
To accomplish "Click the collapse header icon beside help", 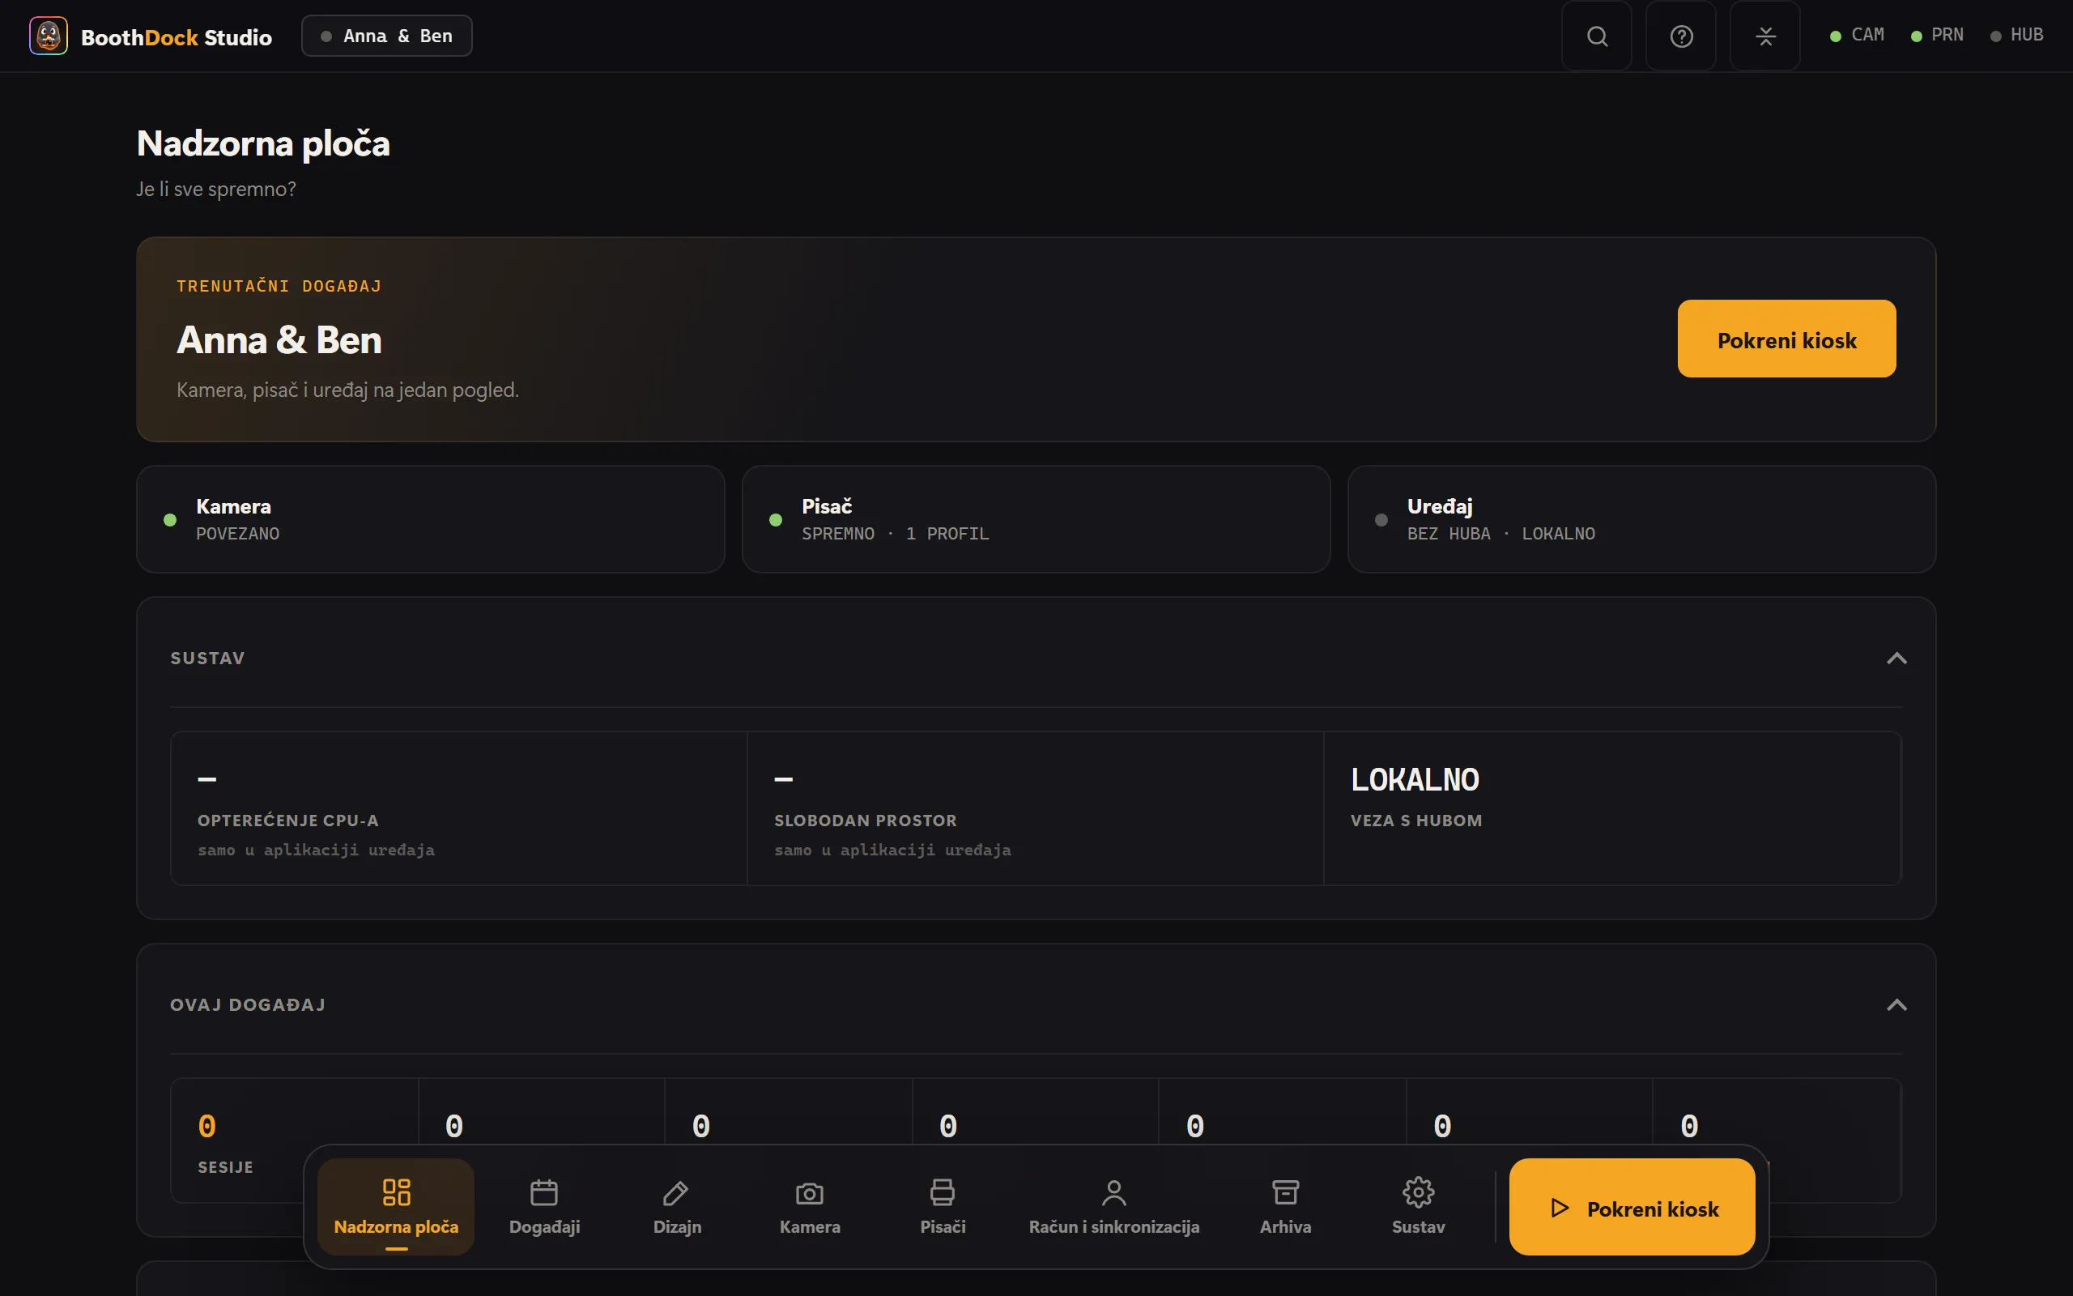I will [x=1764, y=36].
